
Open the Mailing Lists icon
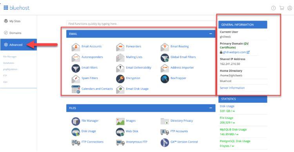pyautogui.click(x=120, y=57)
